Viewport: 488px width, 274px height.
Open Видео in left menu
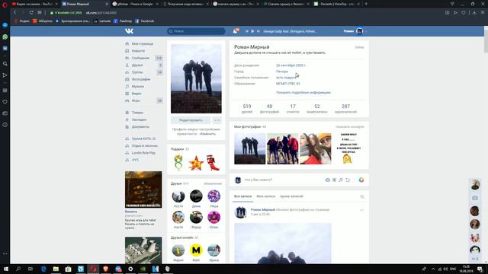point(136,94)
